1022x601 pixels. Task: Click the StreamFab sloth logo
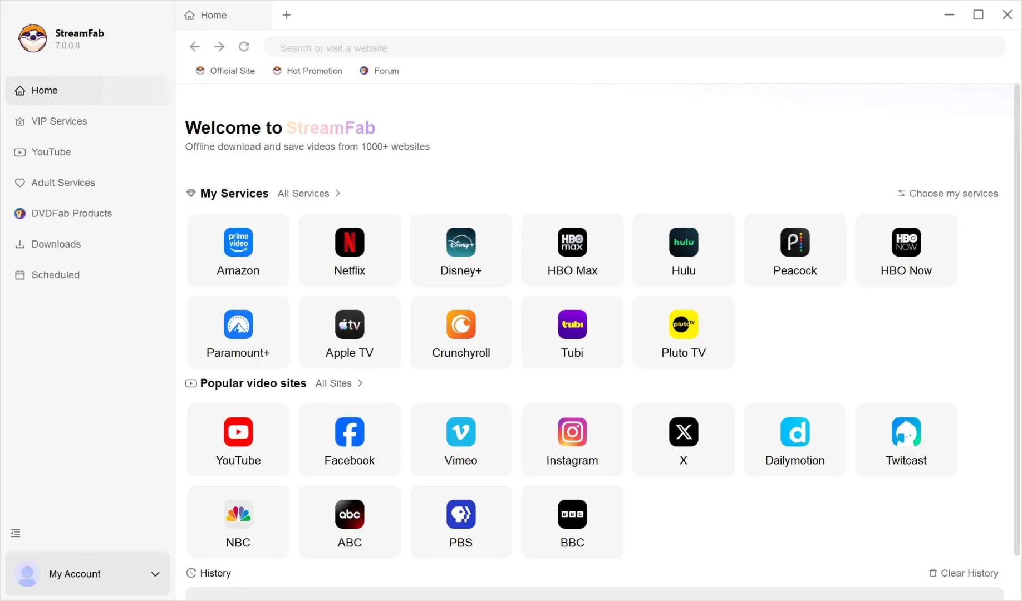32,38
